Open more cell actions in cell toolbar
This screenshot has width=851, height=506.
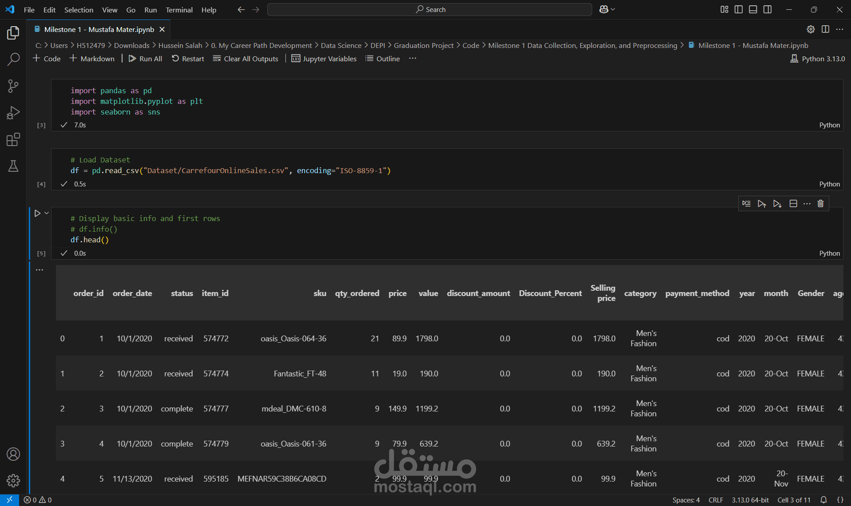[807, 204]
